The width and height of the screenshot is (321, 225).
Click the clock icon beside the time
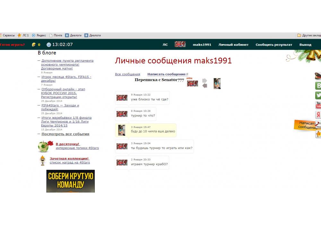(x=49, y=45)
